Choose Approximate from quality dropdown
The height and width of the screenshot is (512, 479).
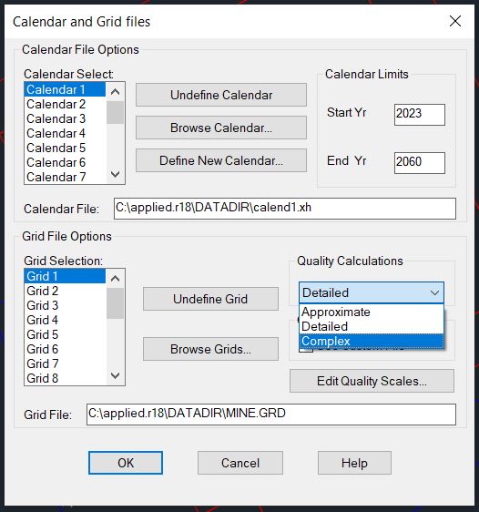point(372,312)
